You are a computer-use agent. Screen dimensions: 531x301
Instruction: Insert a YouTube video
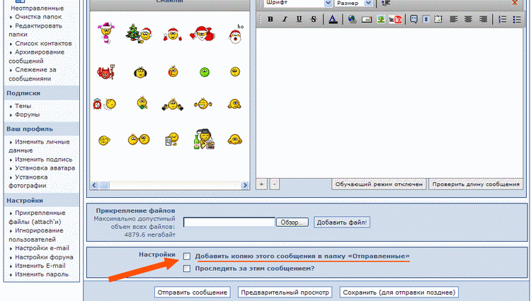click(396, 19)
